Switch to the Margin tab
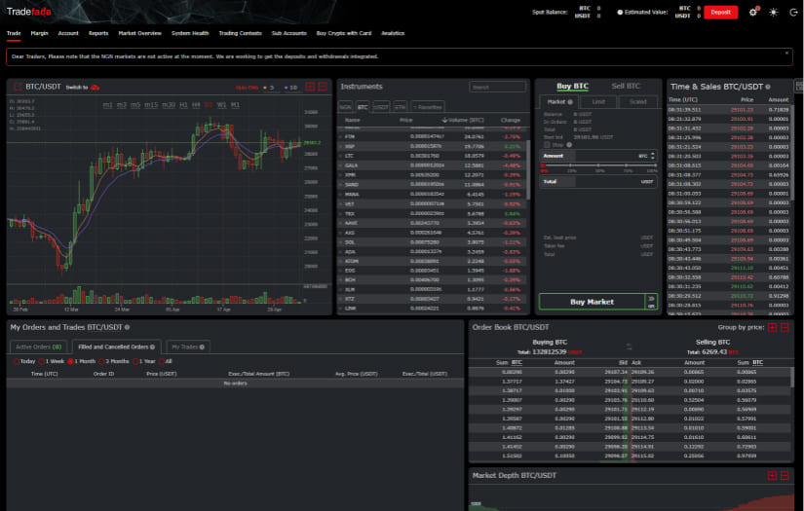 coord(39,33)
